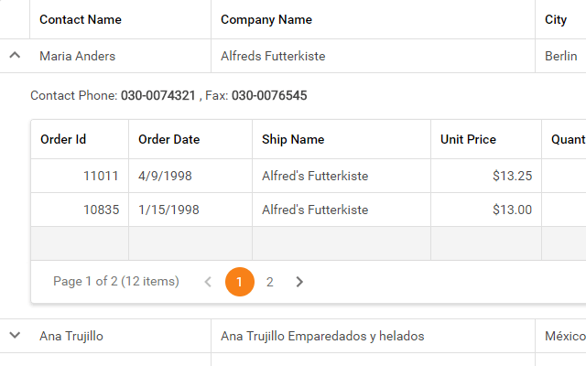This screenshot has height=366, width=586.
Task: Select order 11011 row cell
Action: coord(101,176)
